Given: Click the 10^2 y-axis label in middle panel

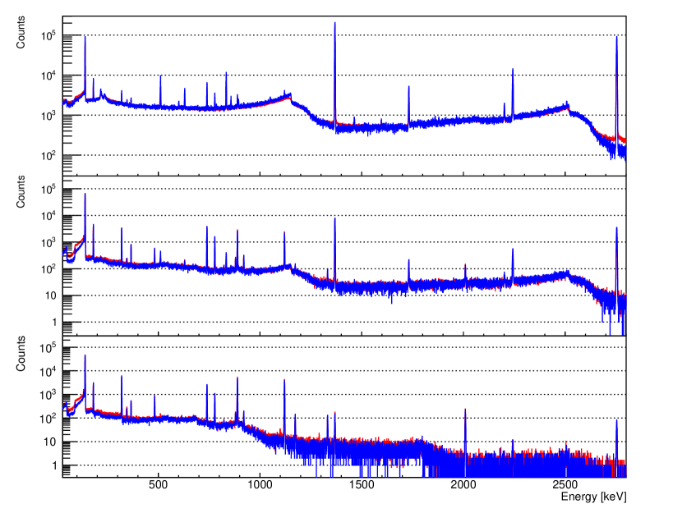Looking at the screenshot, I should click(48, 268).
